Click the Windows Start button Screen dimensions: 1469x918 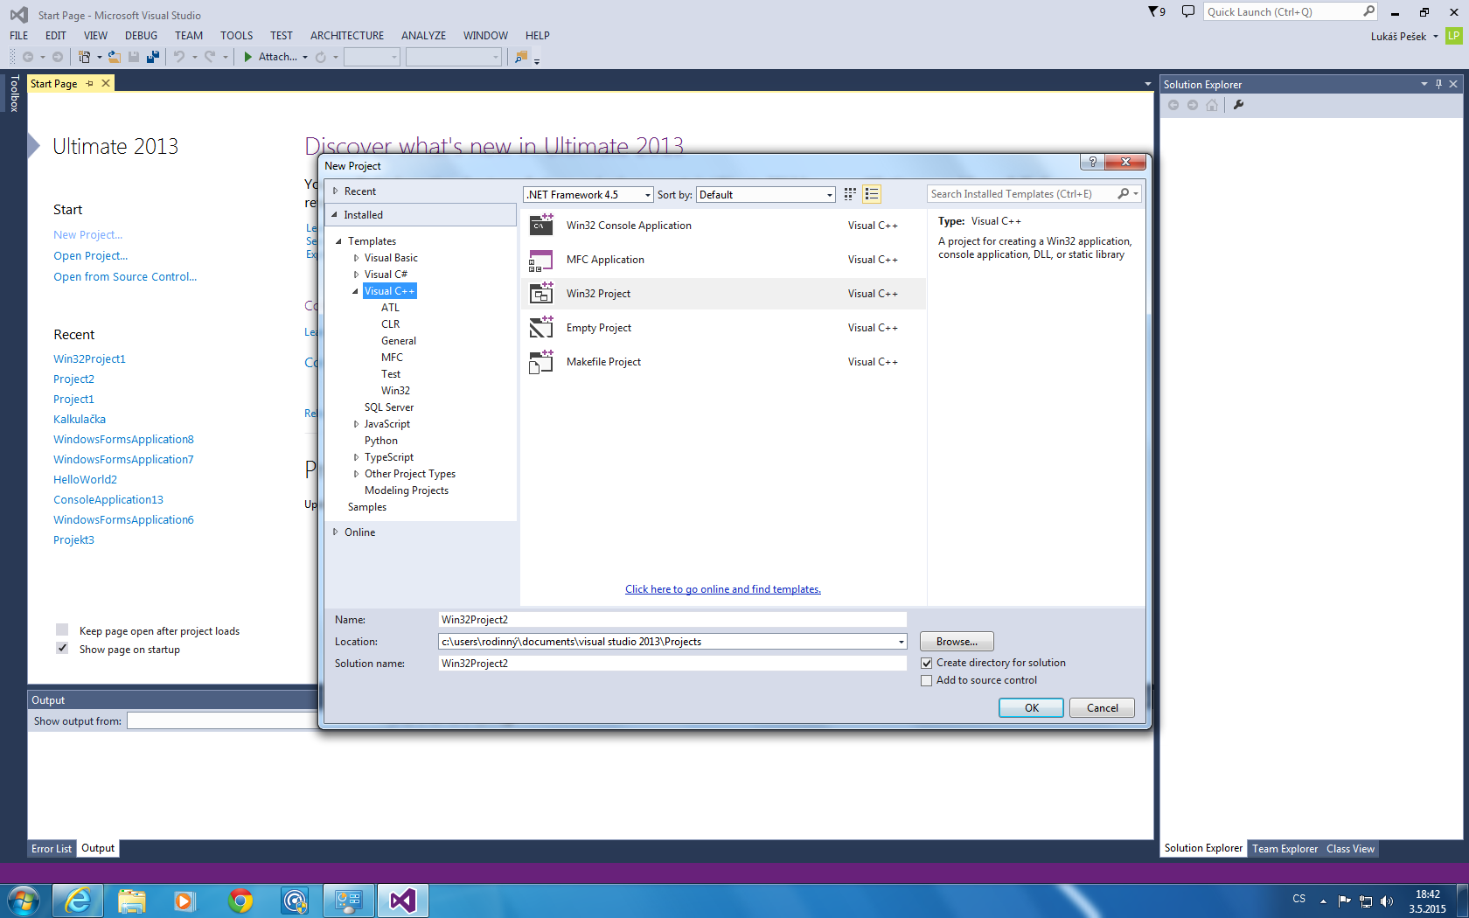point(24,900)
